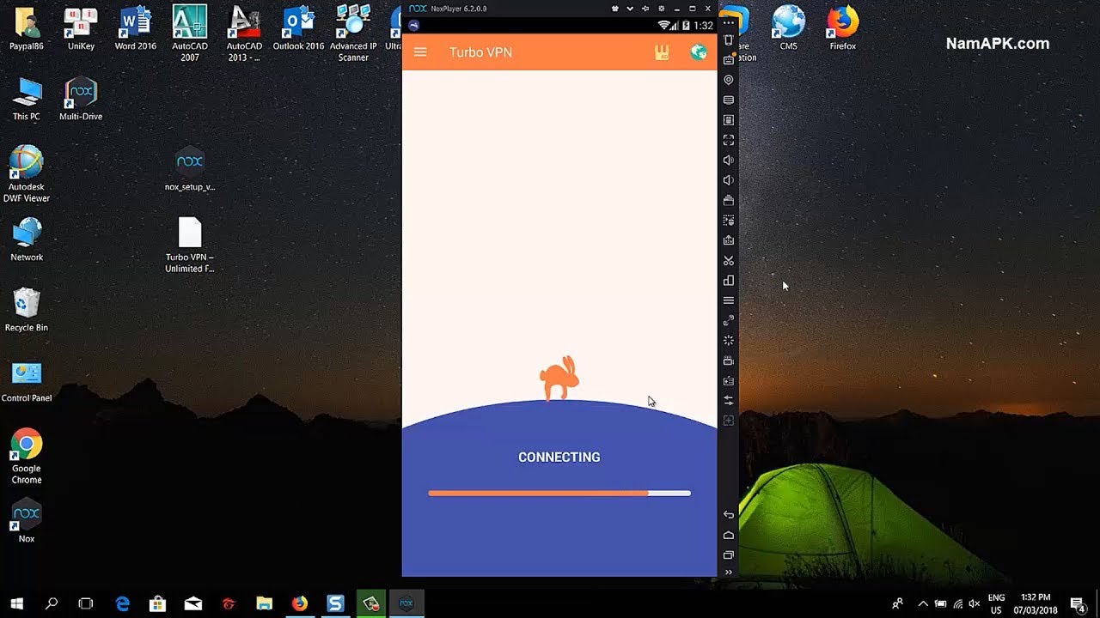Select the Advanced IP Scanner shortcut

pos(353,33)
